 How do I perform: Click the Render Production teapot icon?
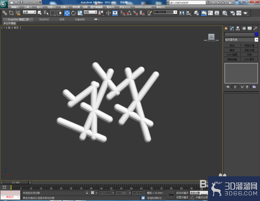[245, 13]
